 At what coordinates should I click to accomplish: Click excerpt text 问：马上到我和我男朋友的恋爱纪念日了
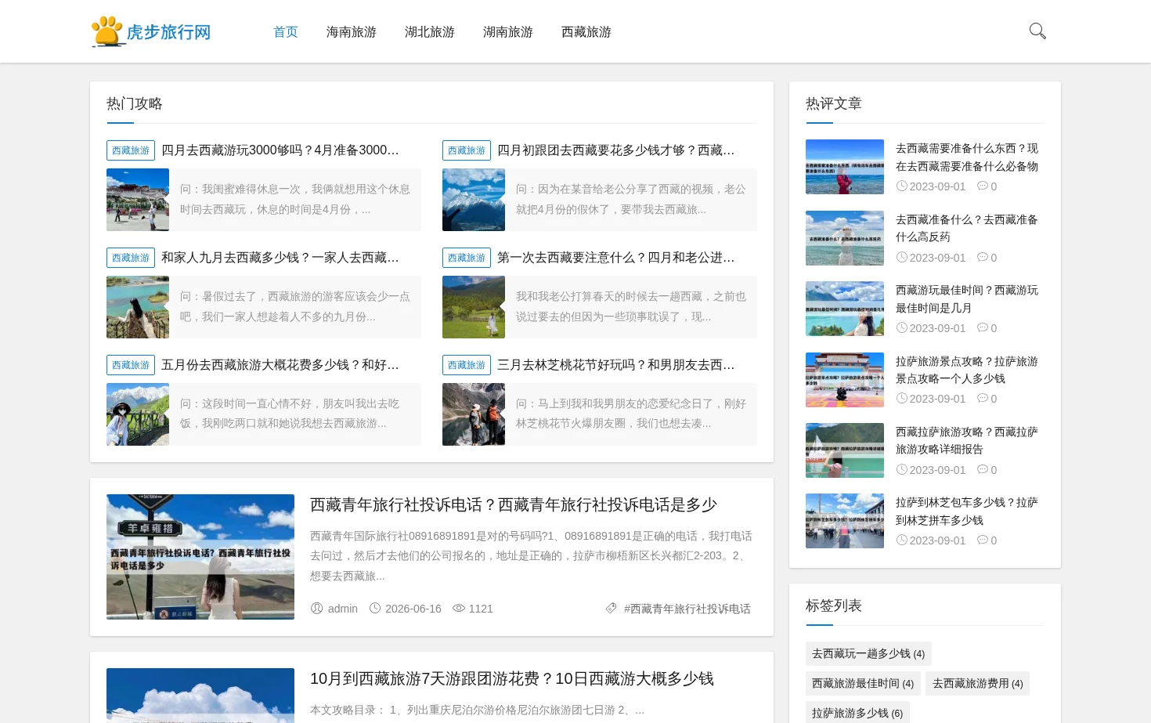click(x=631, y=414)
